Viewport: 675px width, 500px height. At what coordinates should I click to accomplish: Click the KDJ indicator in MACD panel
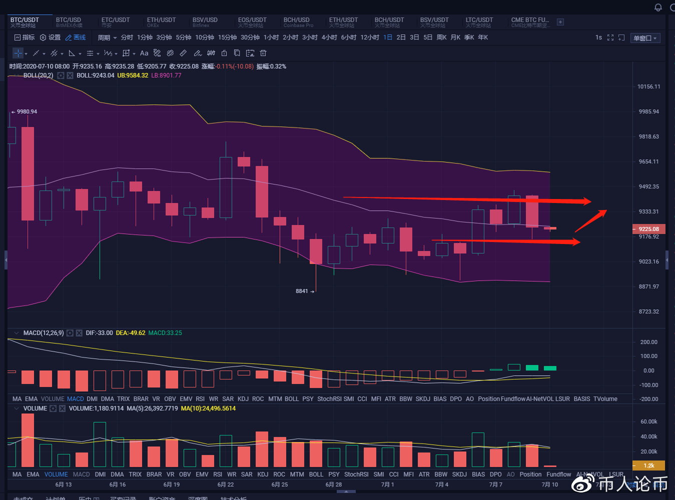pyautogui.click(x=243, y=399)
